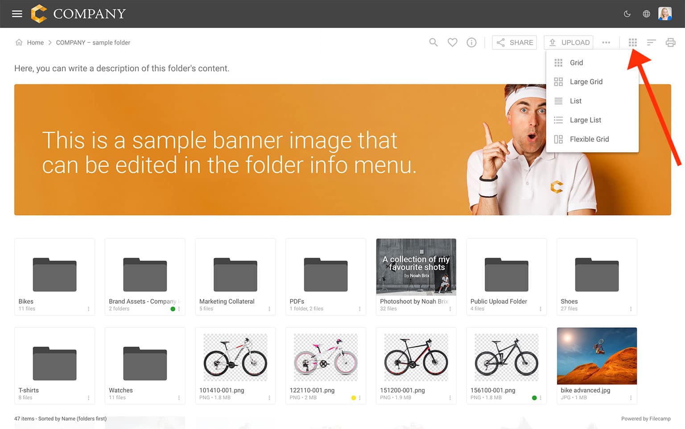Select Large Grid view option

tap(586, 82)
